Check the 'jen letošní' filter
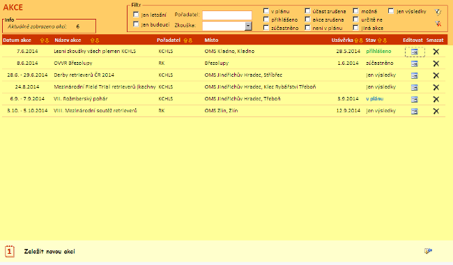The width and height of the screenshot is (453, 265). tap(136, 14)
